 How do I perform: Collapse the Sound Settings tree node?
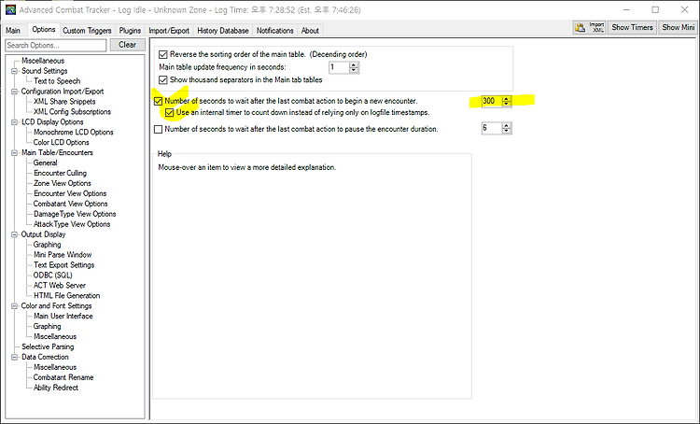pyautogui.click(x=14, y=71)
